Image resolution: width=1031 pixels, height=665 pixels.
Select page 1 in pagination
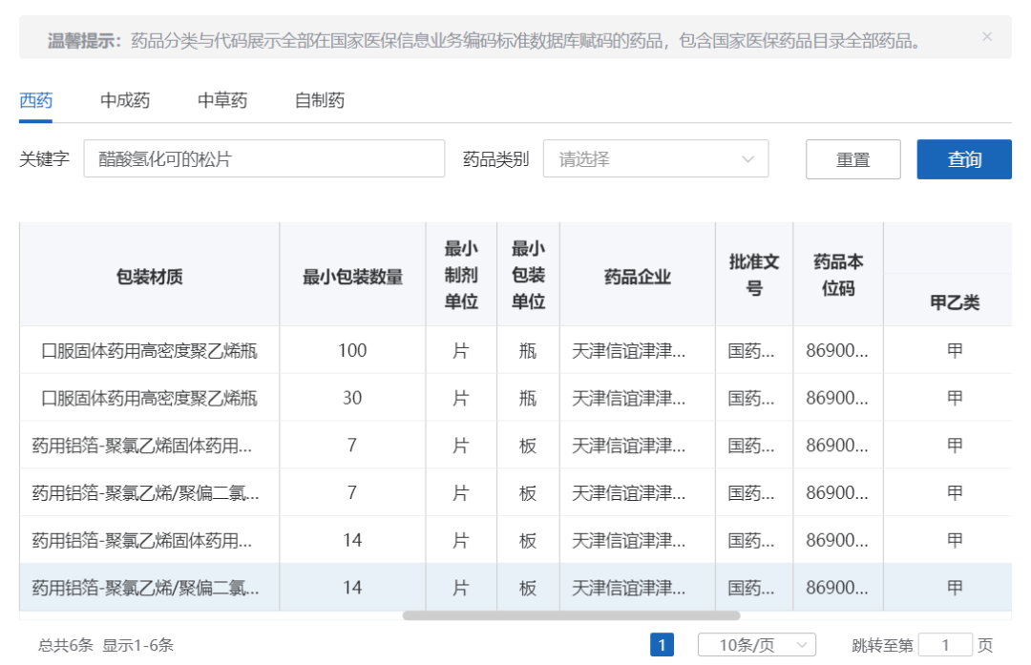(x=660, y=645)
